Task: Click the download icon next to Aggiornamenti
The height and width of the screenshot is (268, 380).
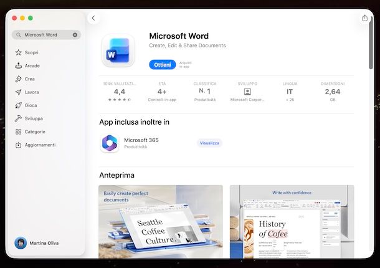Action: pos(19,145)
